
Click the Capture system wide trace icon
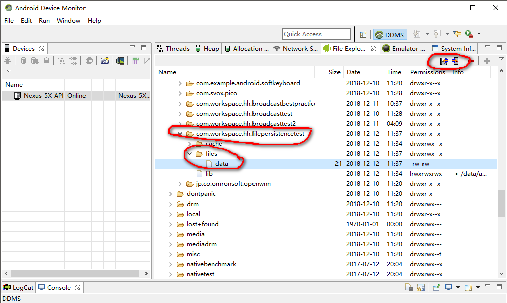[x=135, y=61]
